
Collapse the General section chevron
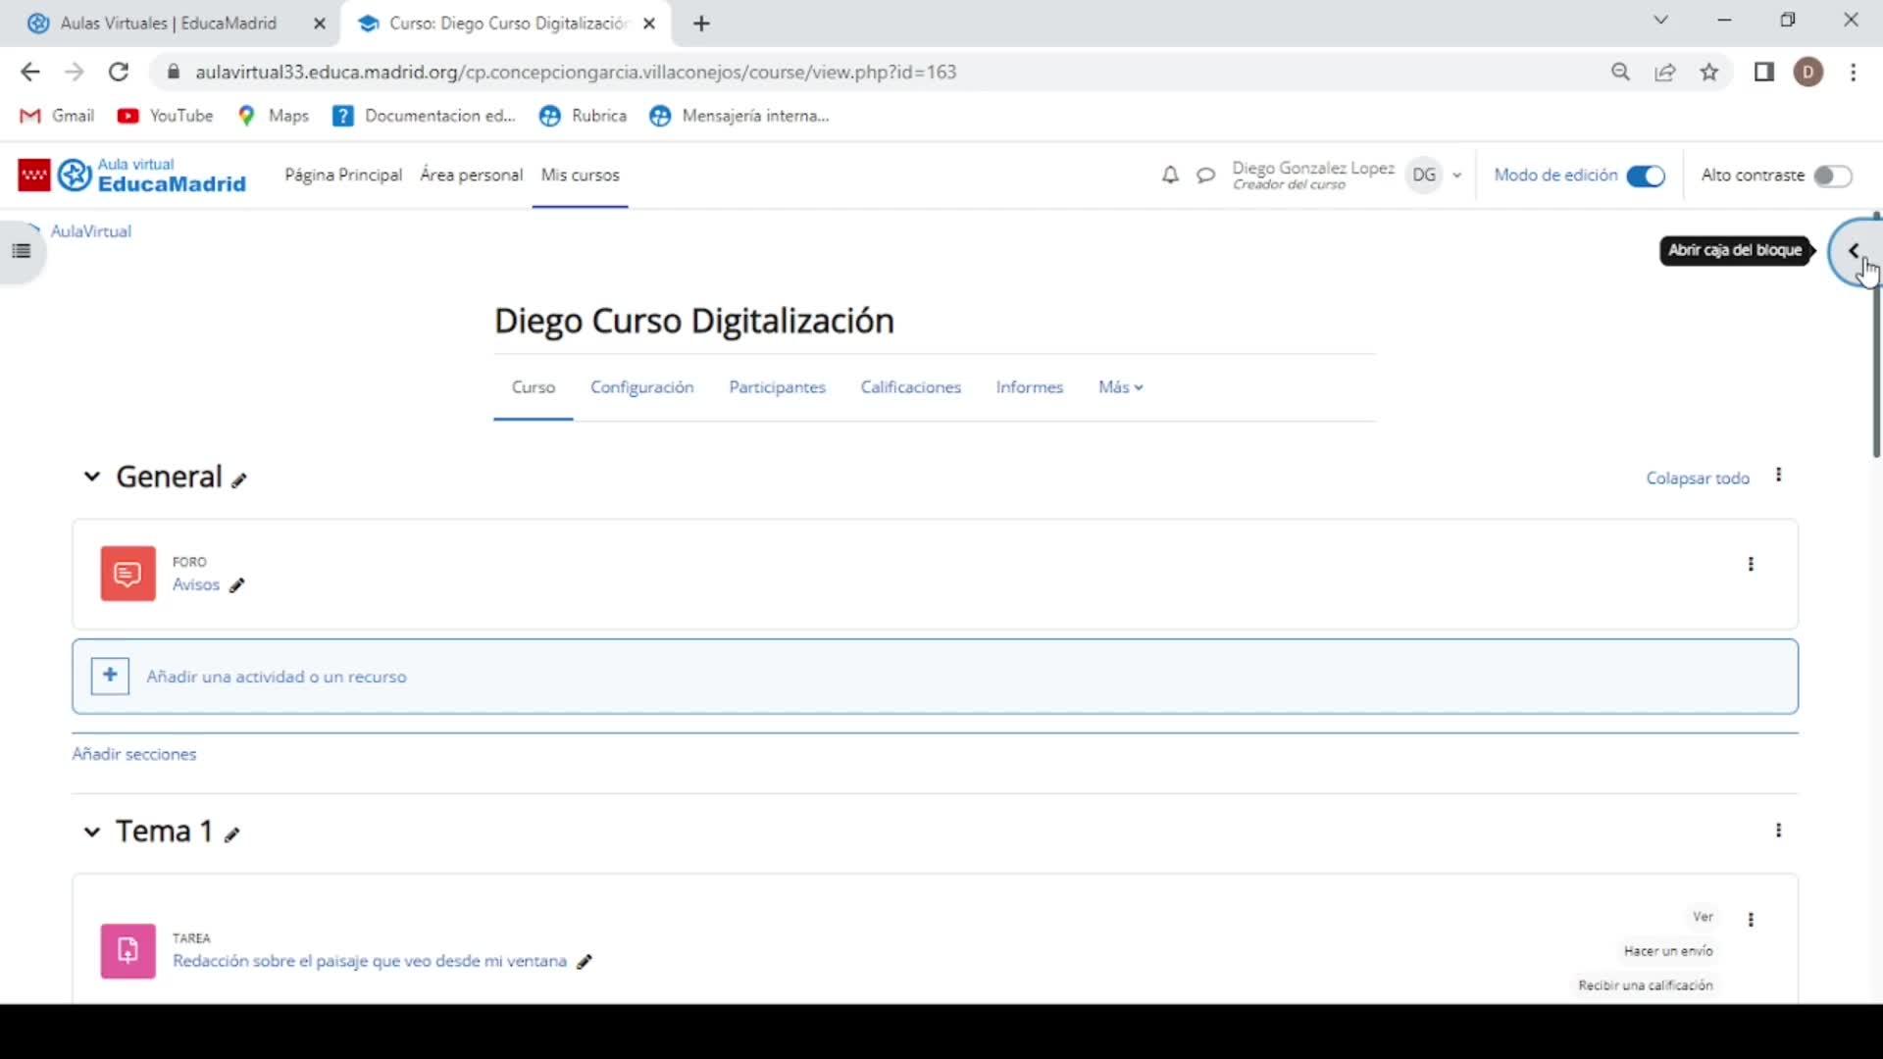92,477
